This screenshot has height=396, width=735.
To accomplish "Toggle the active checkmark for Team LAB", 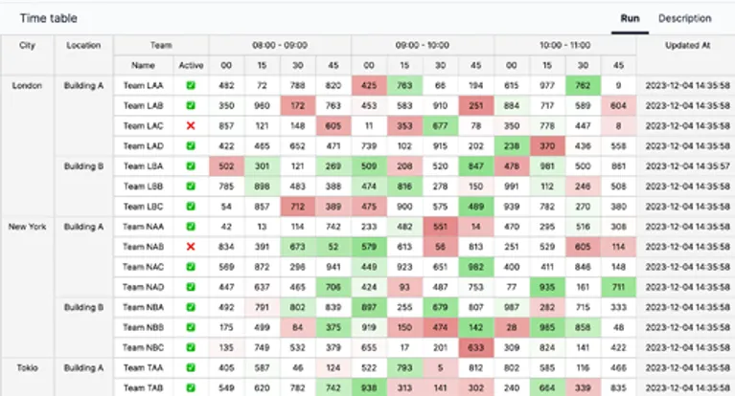I will (191, 106).
